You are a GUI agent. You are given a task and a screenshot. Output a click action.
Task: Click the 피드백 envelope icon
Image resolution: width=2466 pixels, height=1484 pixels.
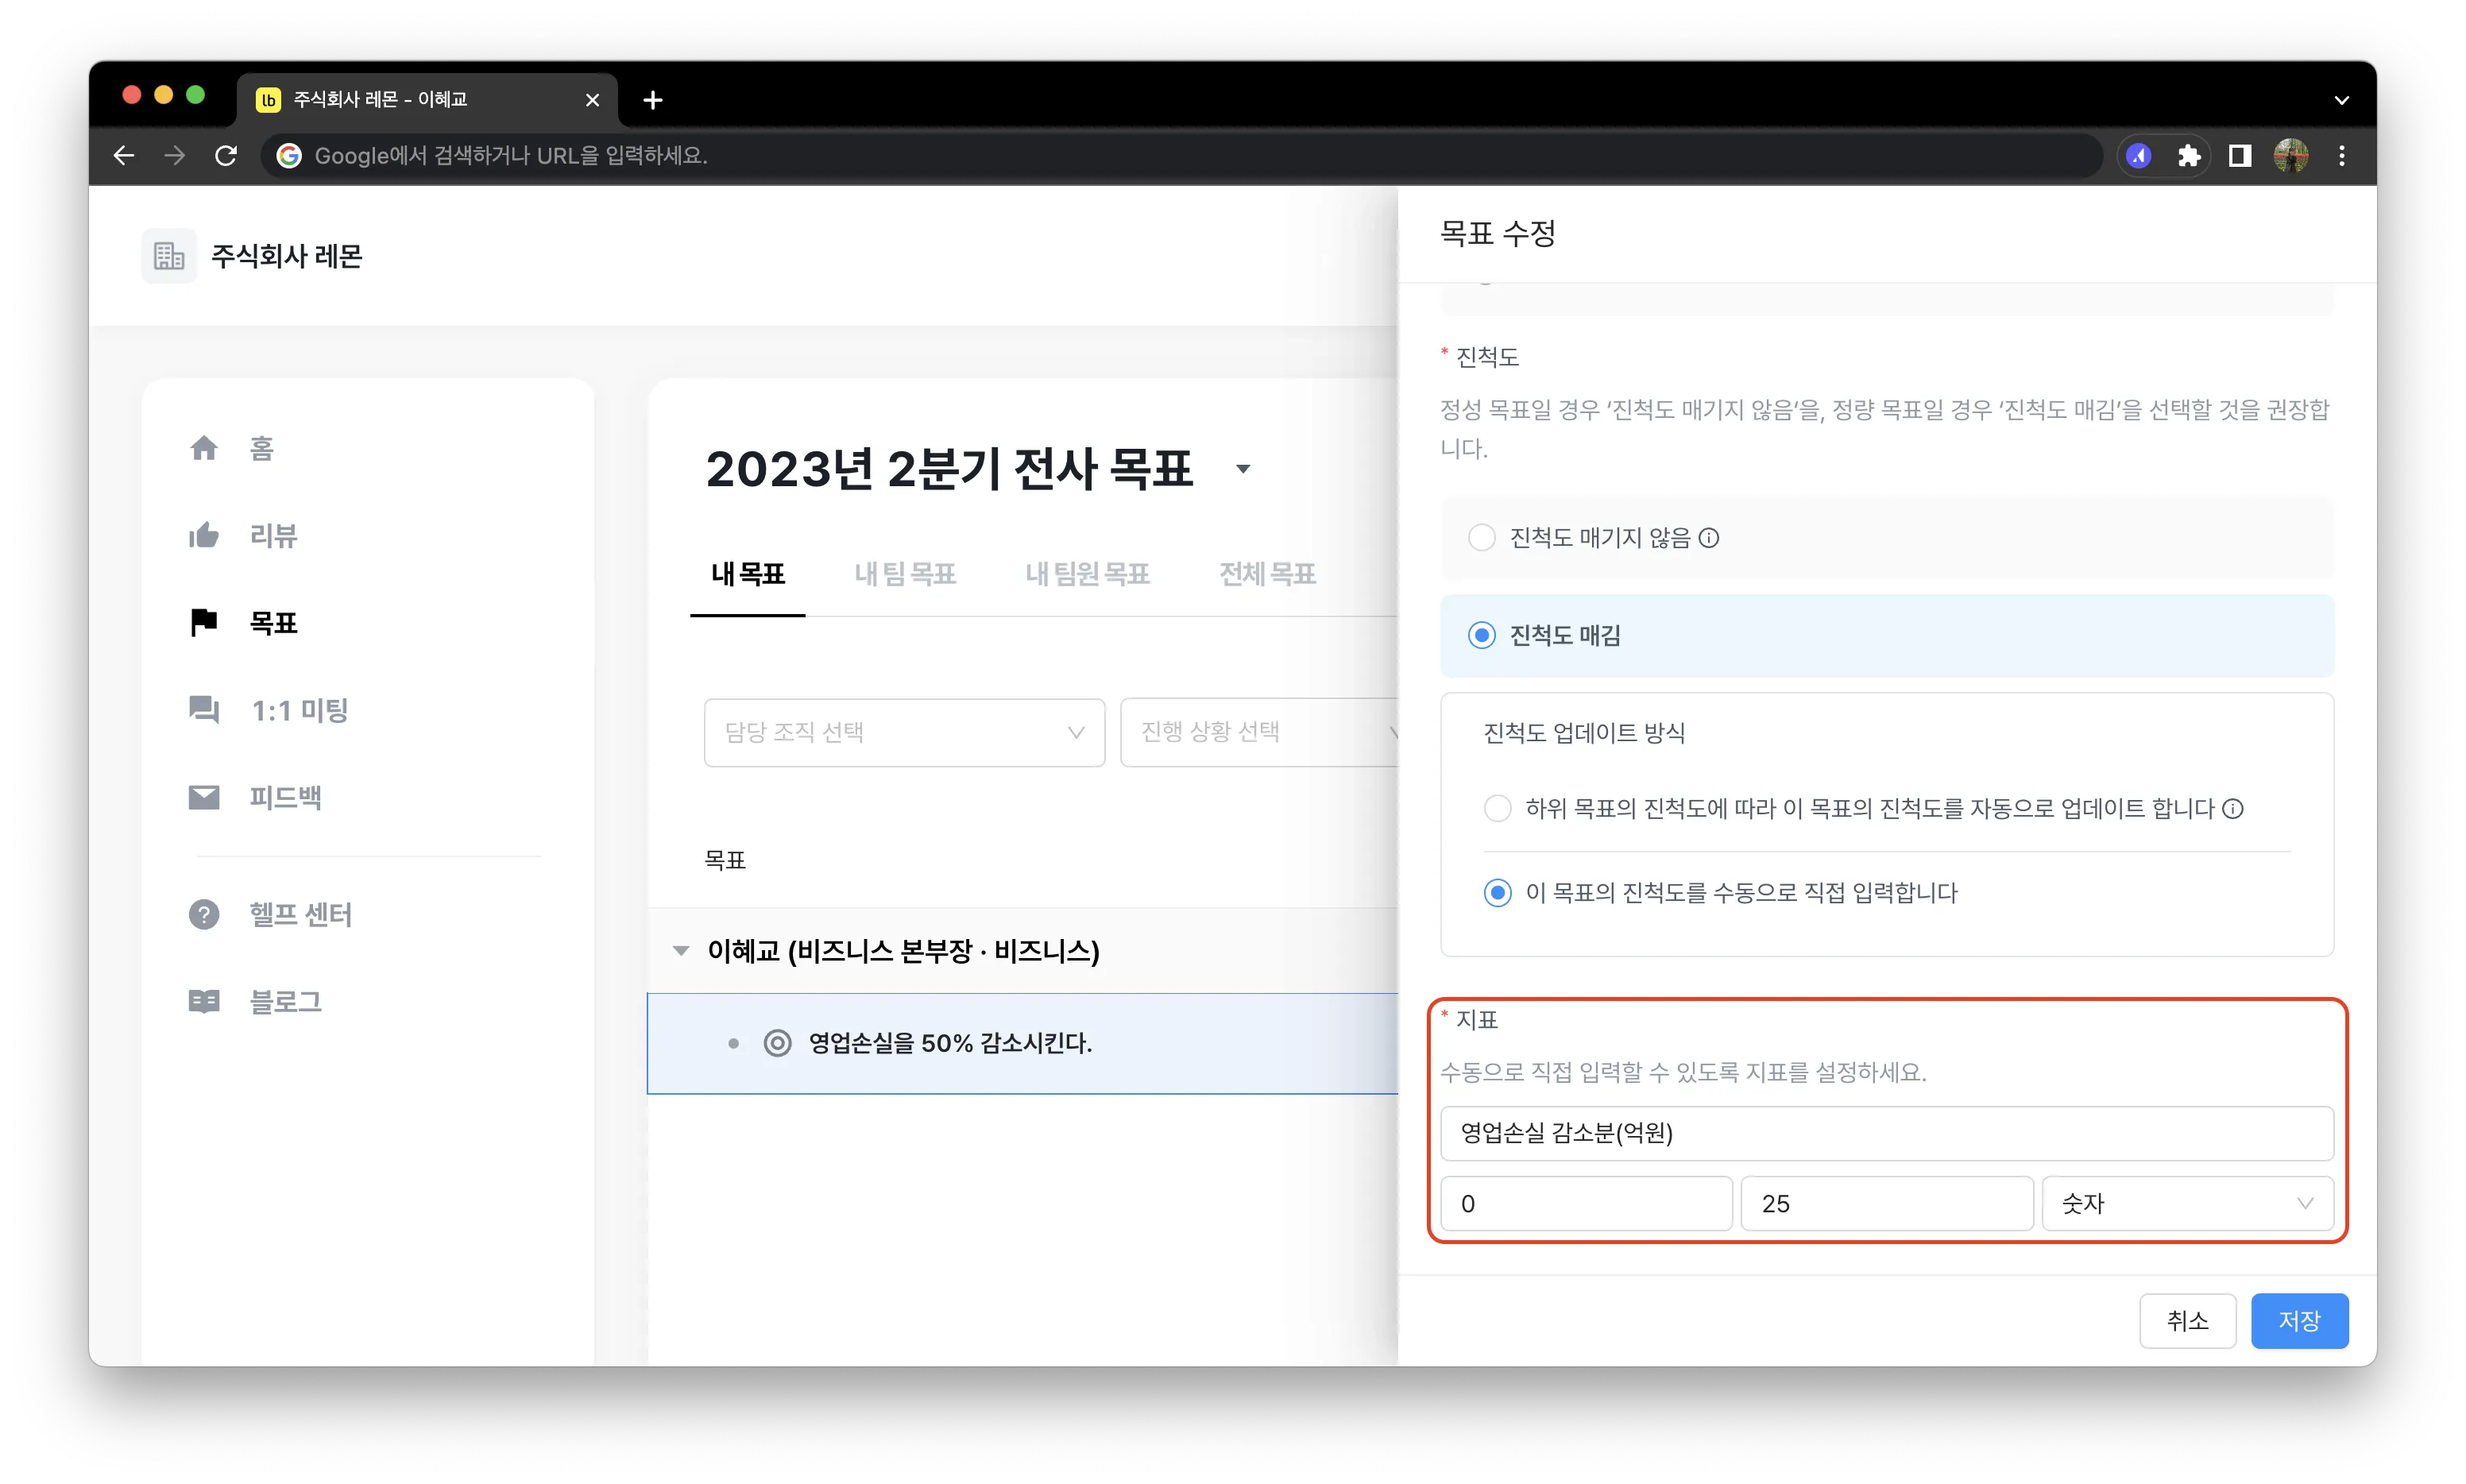point(204,797)
